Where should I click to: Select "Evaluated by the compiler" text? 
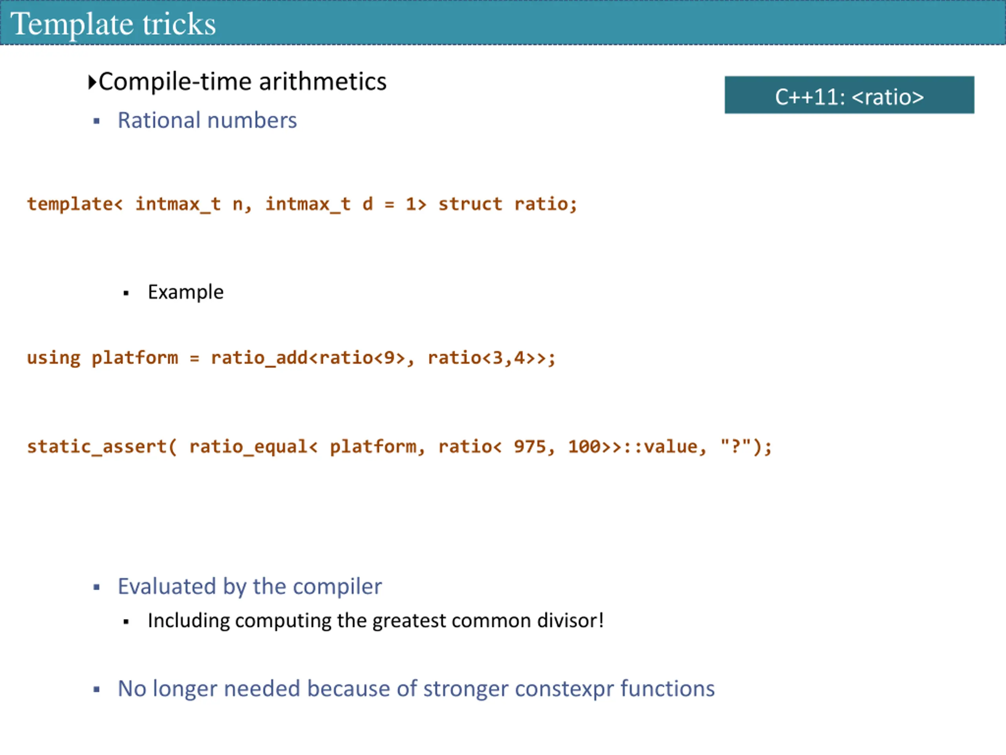coord(250,587)
